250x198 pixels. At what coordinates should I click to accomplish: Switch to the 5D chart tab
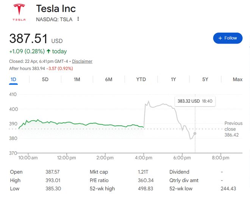point(45,80)
